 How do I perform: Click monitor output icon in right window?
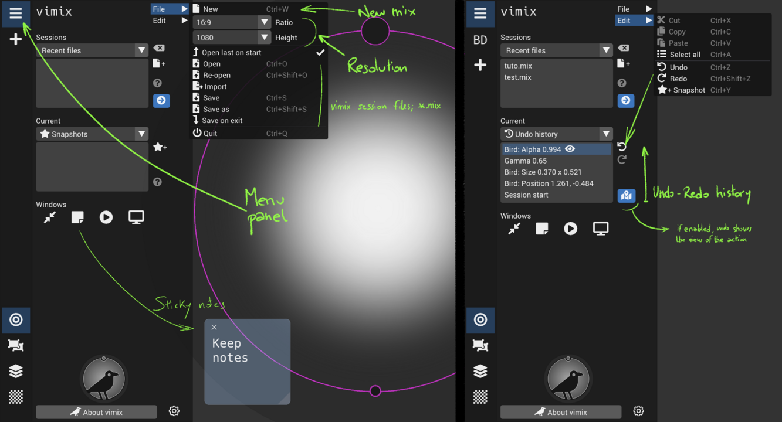pos(601,229)
